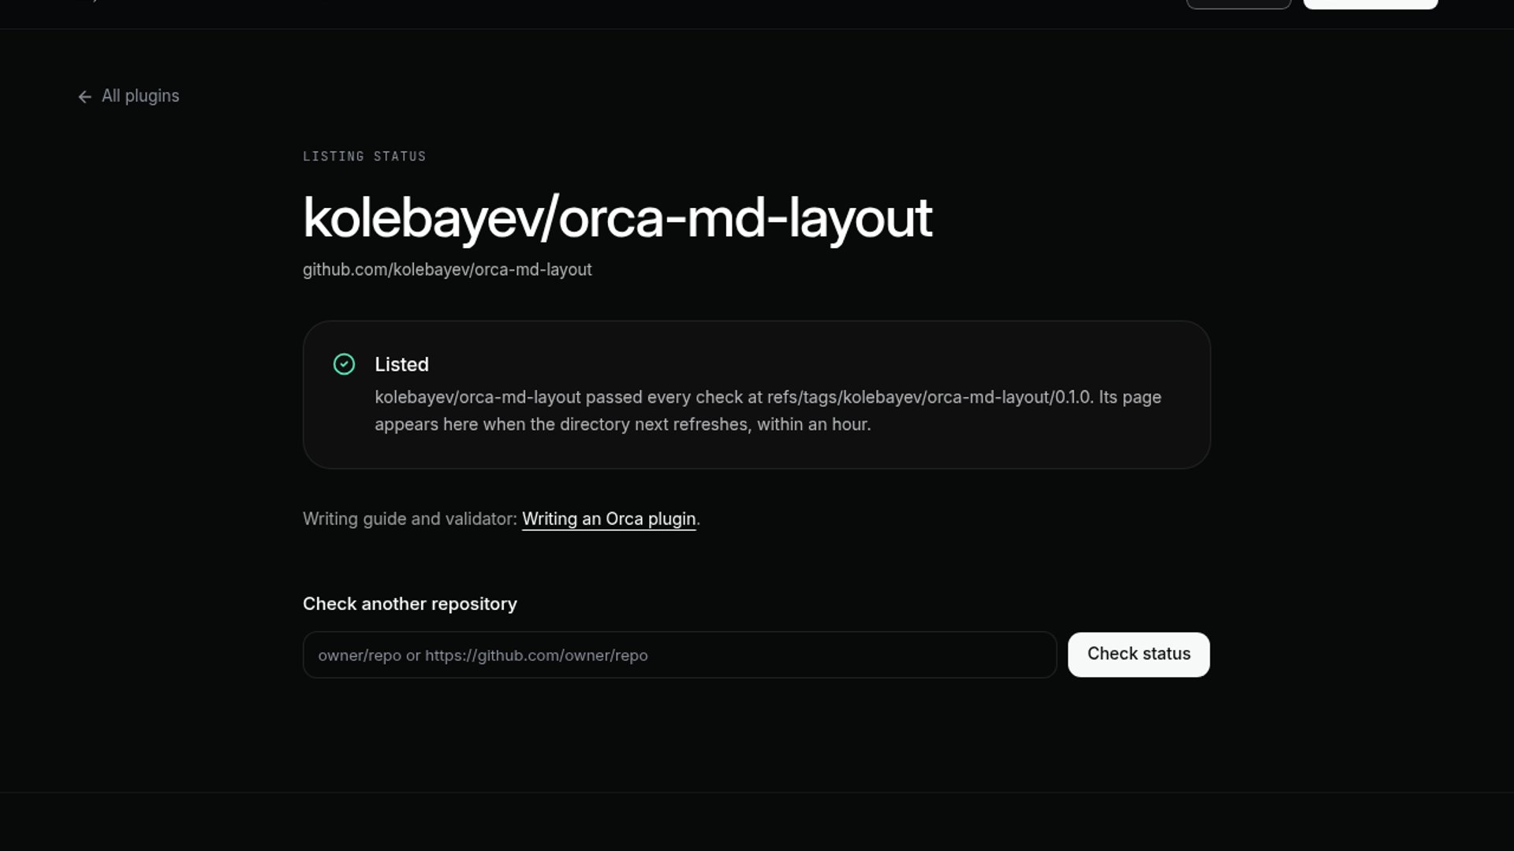Click the Check status button
This screenshot has width=1514, height=851.
[1139, 655]
